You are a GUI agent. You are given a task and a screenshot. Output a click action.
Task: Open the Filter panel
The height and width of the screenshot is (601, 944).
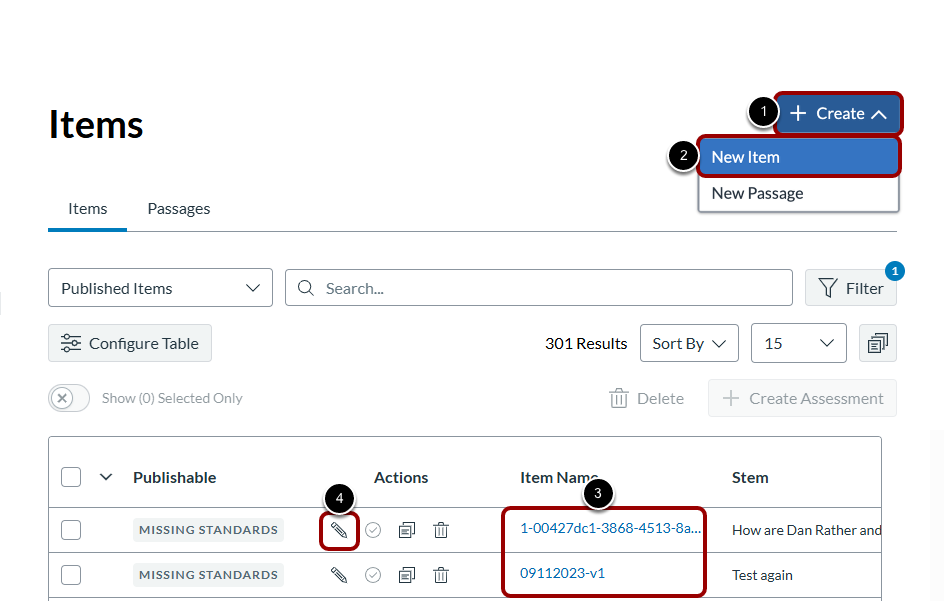pyautogui.click(x=851, y=288)
